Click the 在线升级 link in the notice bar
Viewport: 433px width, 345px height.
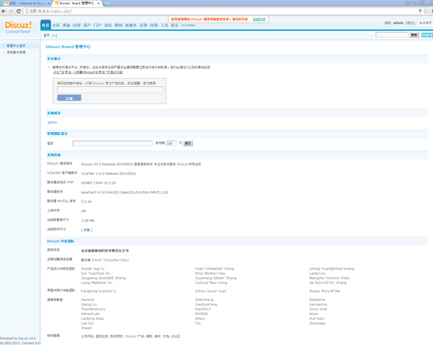tap(259, 19)
